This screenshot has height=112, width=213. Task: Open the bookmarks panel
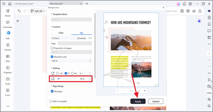pos(209,24)
